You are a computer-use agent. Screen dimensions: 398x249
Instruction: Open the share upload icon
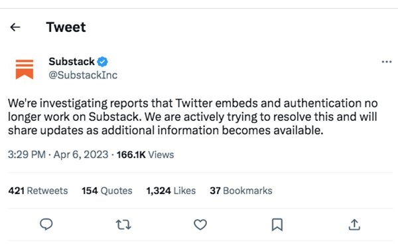click(354, 224)
